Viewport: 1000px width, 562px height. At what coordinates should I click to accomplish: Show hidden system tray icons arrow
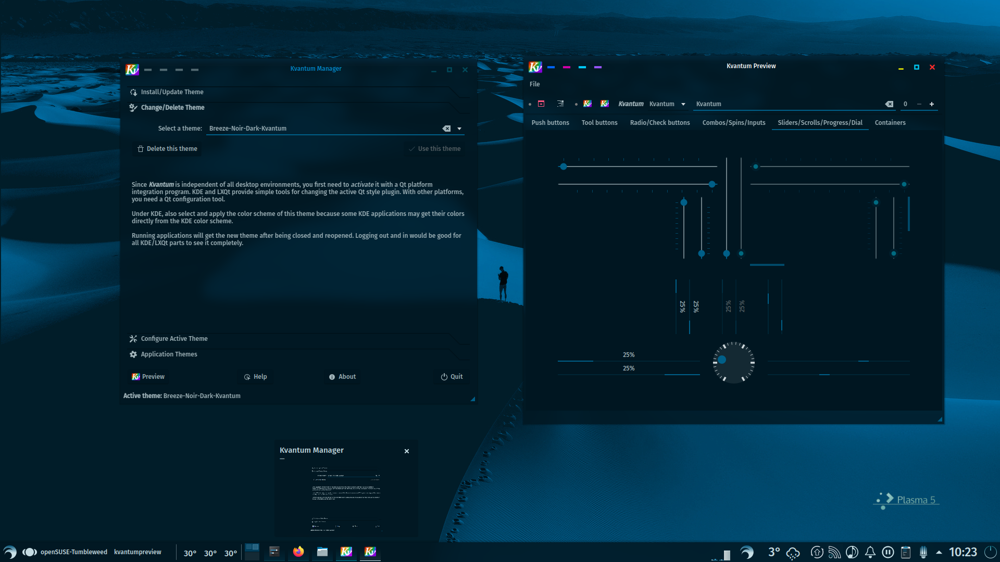(x=939, y=553)
